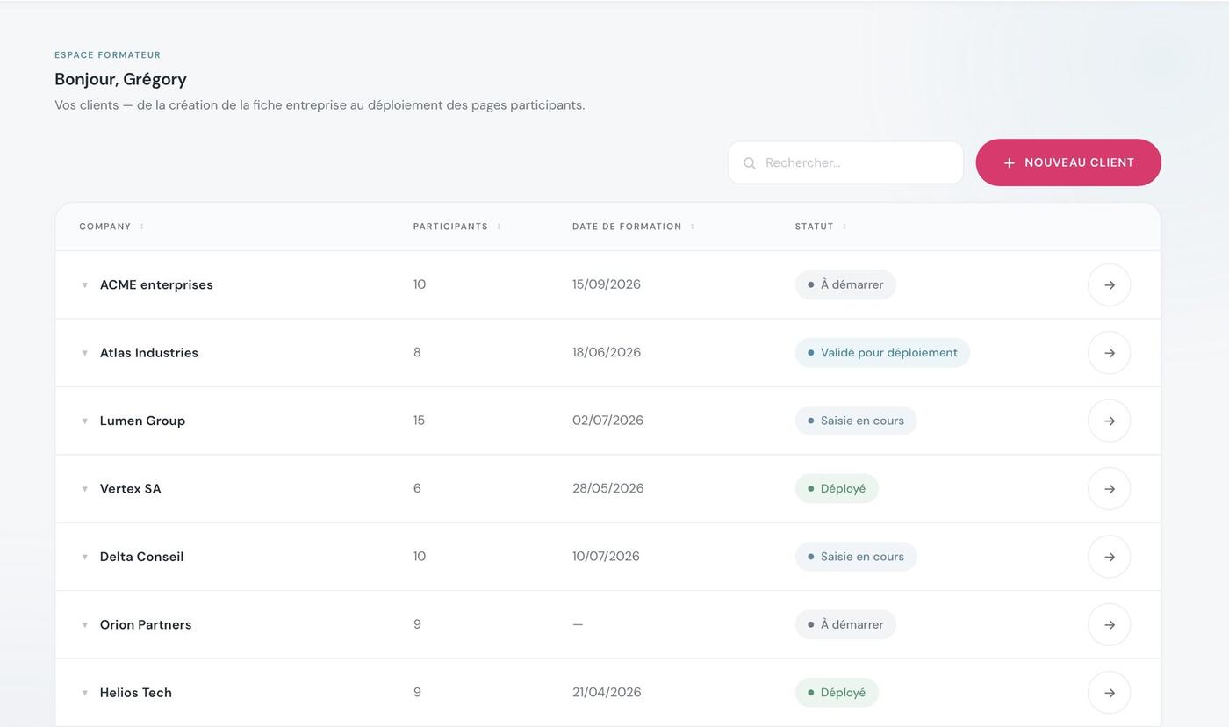Sort by Statut column icon
The height and width of the screenshot is (727, 1229).
coord(844,227)
